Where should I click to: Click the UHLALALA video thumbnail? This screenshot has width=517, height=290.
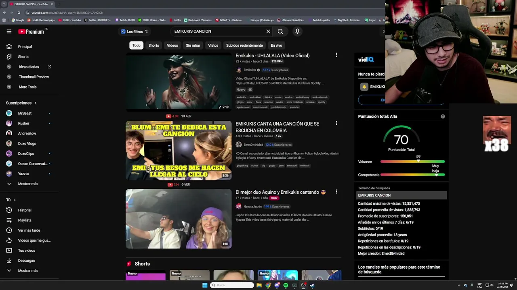point(179,82)
